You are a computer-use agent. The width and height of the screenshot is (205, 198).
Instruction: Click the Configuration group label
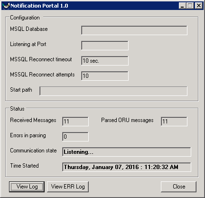coord(25,18)
